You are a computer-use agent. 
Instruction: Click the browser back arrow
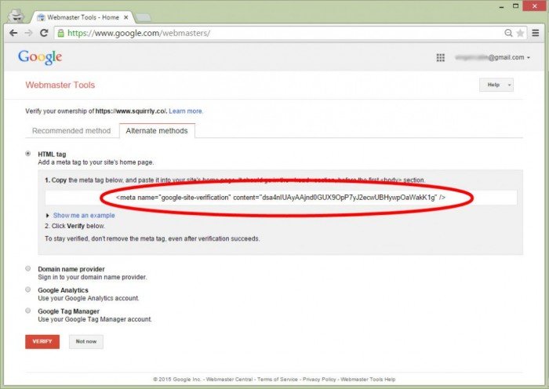point(13,34)
